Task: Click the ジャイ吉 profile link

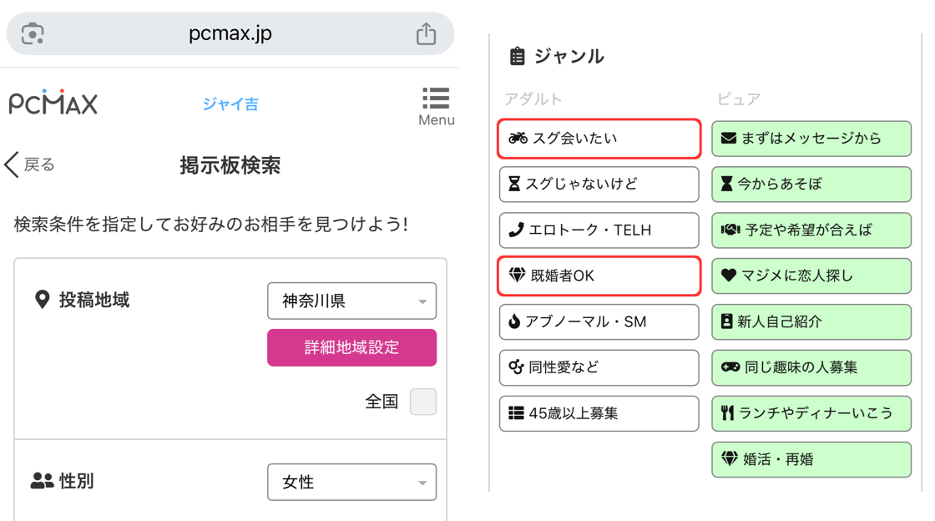Action: pos(230,103)
